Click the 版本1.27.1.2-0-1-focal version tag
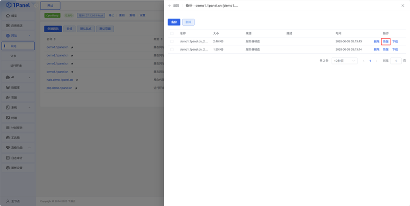The height and width of the screenshot is (206, 410). [x=91, y=15]
